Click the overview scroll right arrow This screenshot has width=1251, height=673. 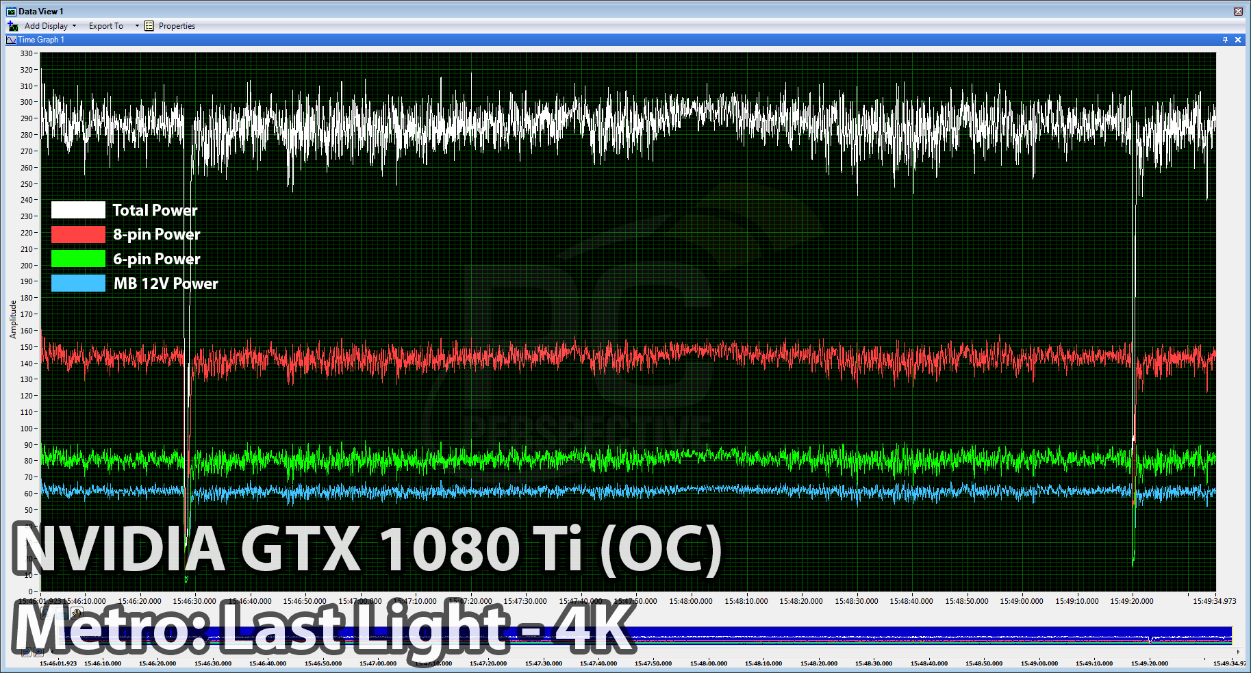[1238, 652]
